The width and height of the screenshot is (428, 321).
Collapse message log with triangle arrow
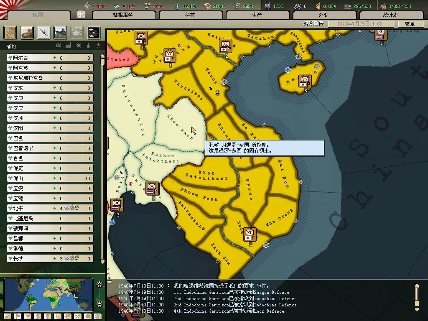(x=110, y=282)
